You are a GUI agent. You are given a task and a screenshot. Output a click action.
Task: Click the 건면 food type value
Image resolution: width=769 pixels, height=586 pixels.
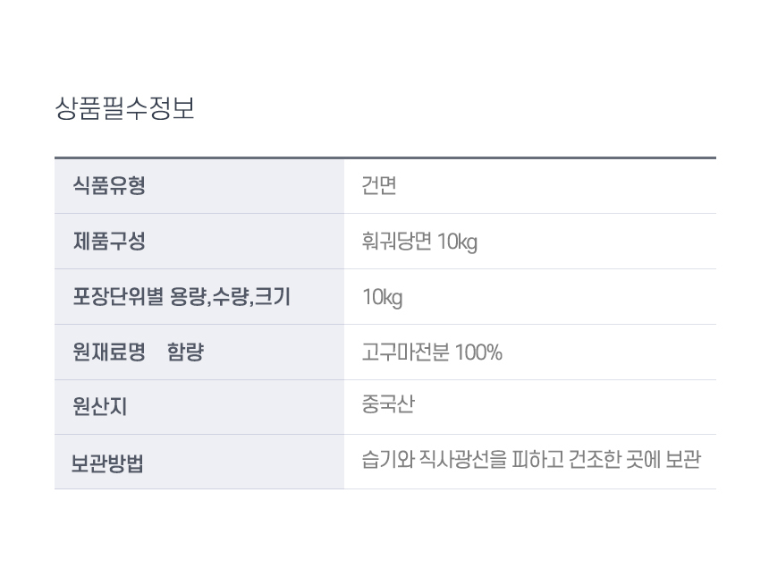pyautogui.click(x=379, y=186)
